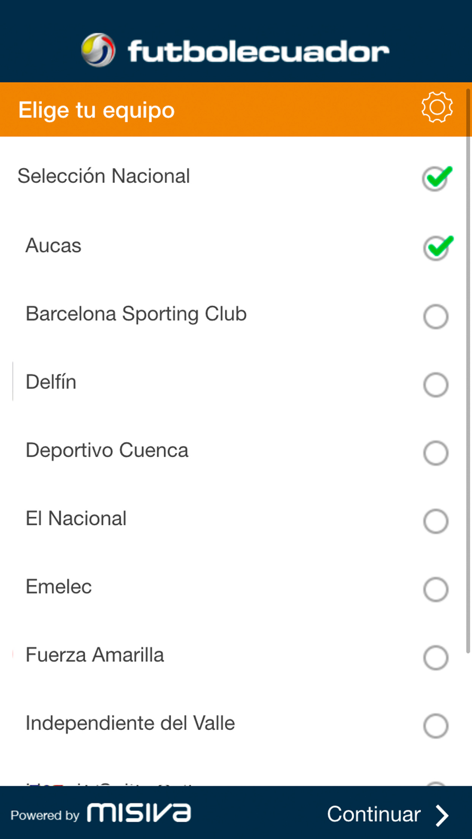
Task: Click the Continuar arrow chevron
Action: tap(442, 815)
